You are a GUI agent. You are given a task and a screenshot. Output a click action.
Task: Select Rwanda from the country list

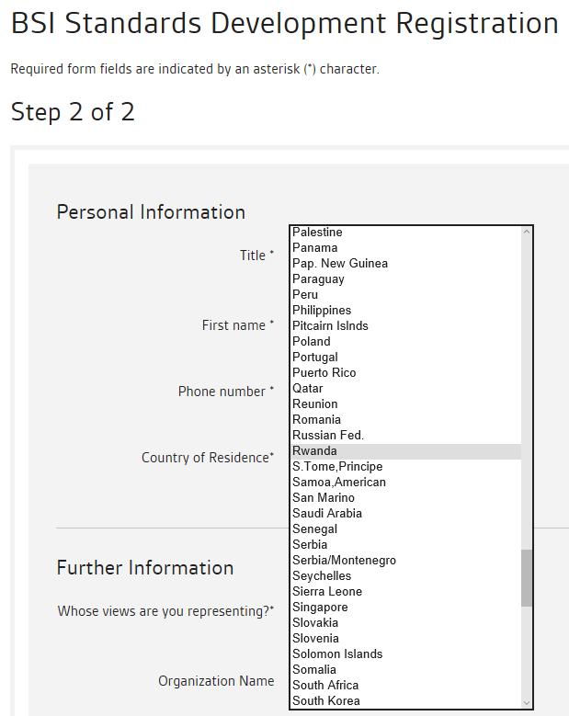(314, 451)
